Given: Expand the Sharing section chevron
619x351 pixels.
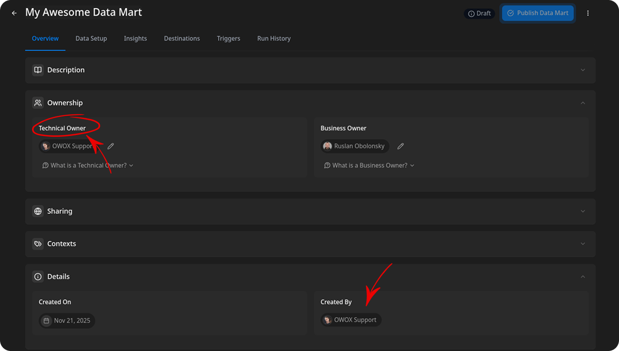Looking at the screenshot, I should (x=583, y=211).
